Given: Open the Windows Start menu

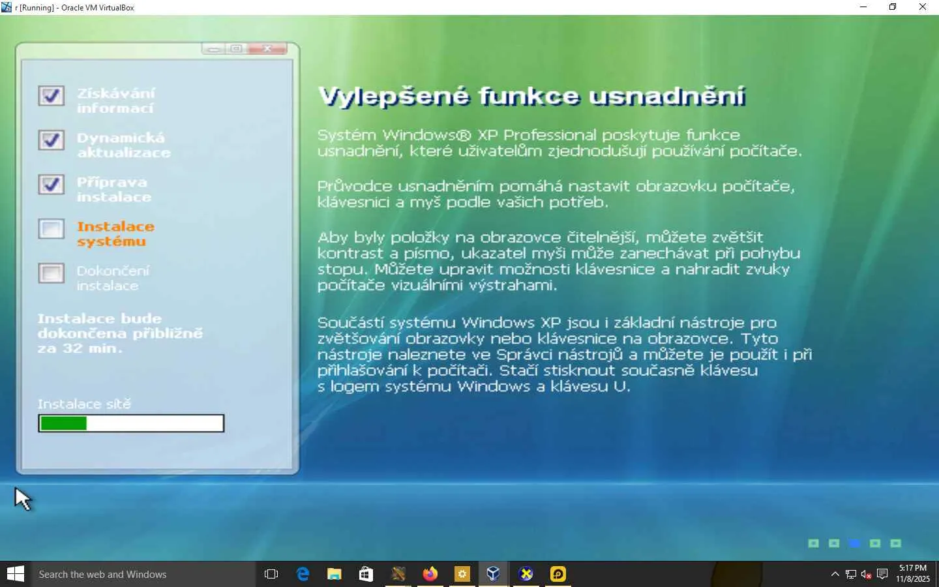Looking at the screenshot, I should (x=15, y=574).
